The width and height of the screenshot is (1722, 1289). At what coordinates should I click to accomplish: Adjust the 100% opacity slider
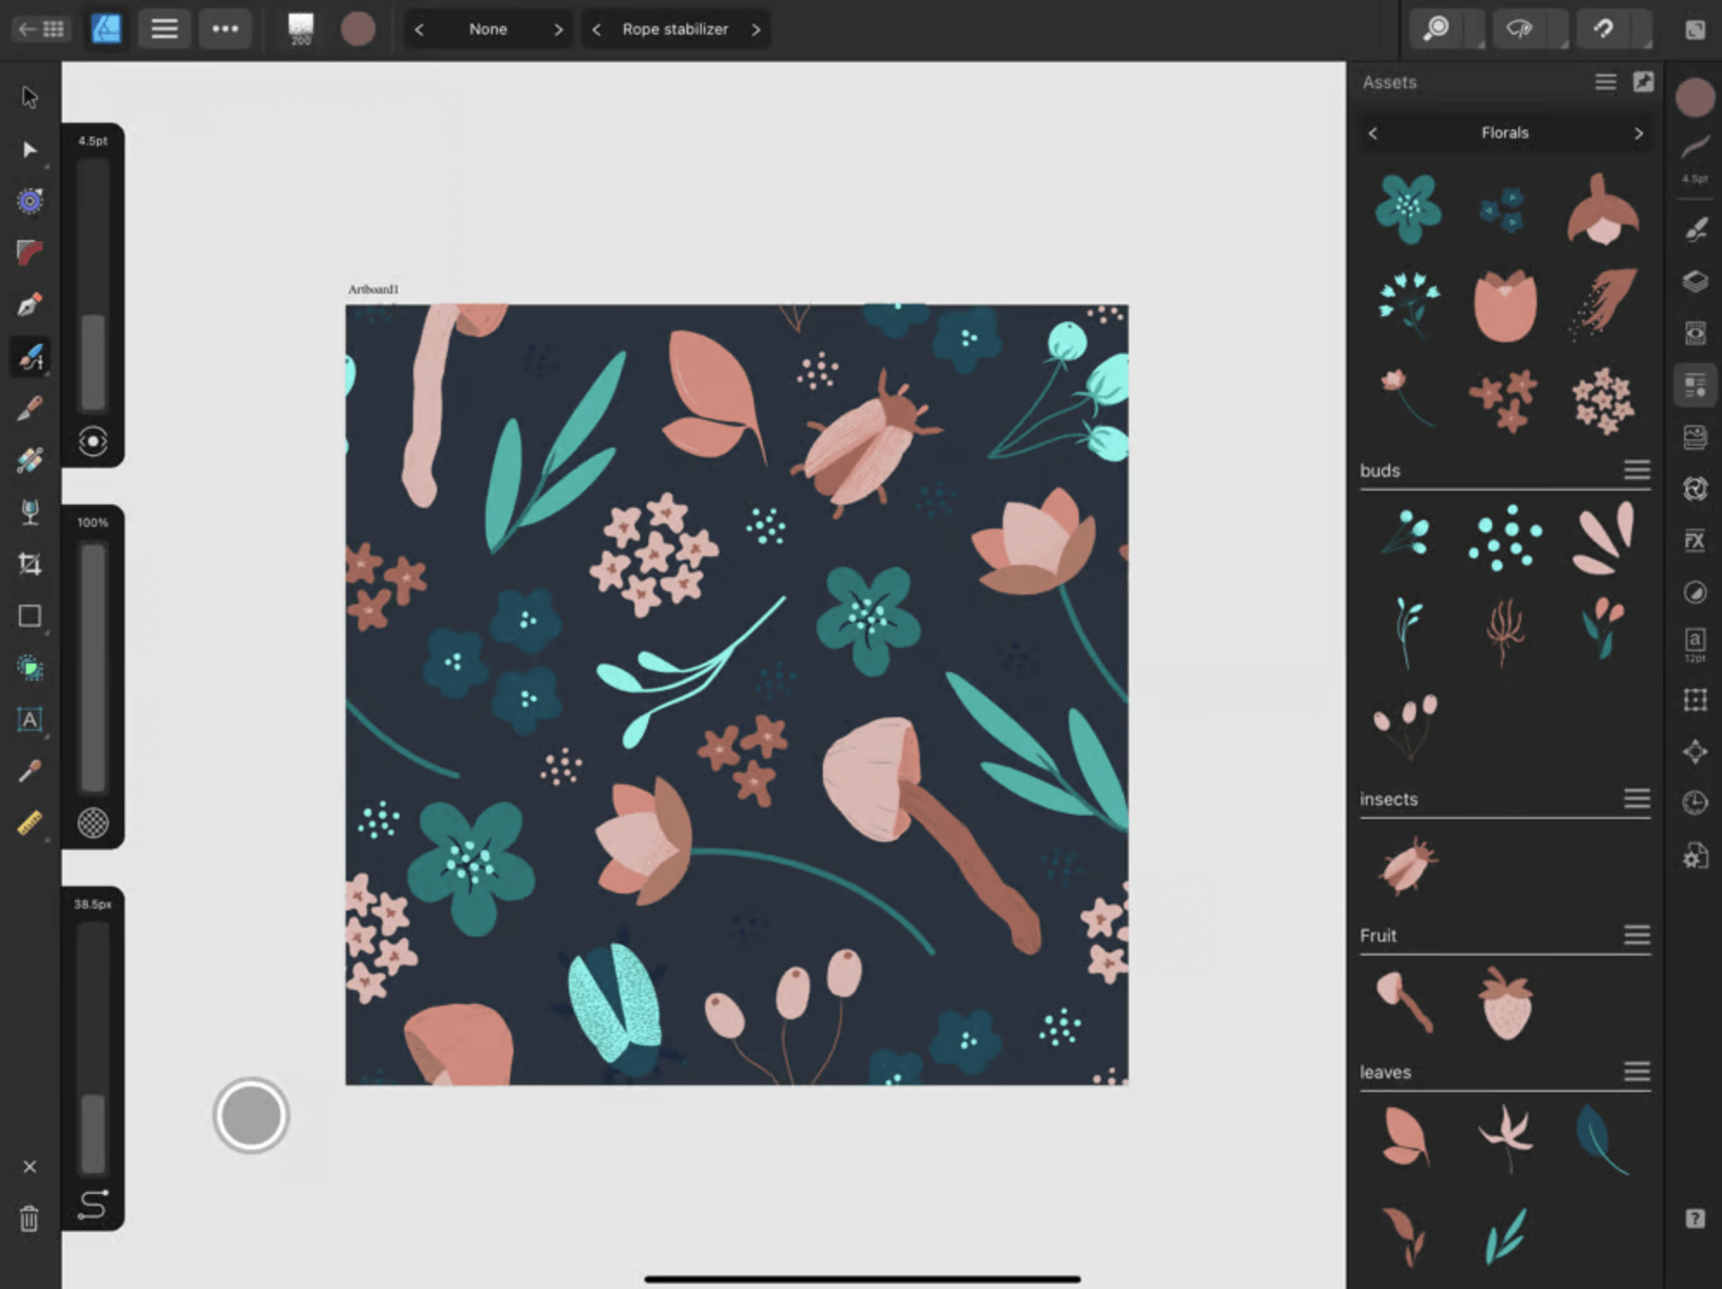coord(93,668)
